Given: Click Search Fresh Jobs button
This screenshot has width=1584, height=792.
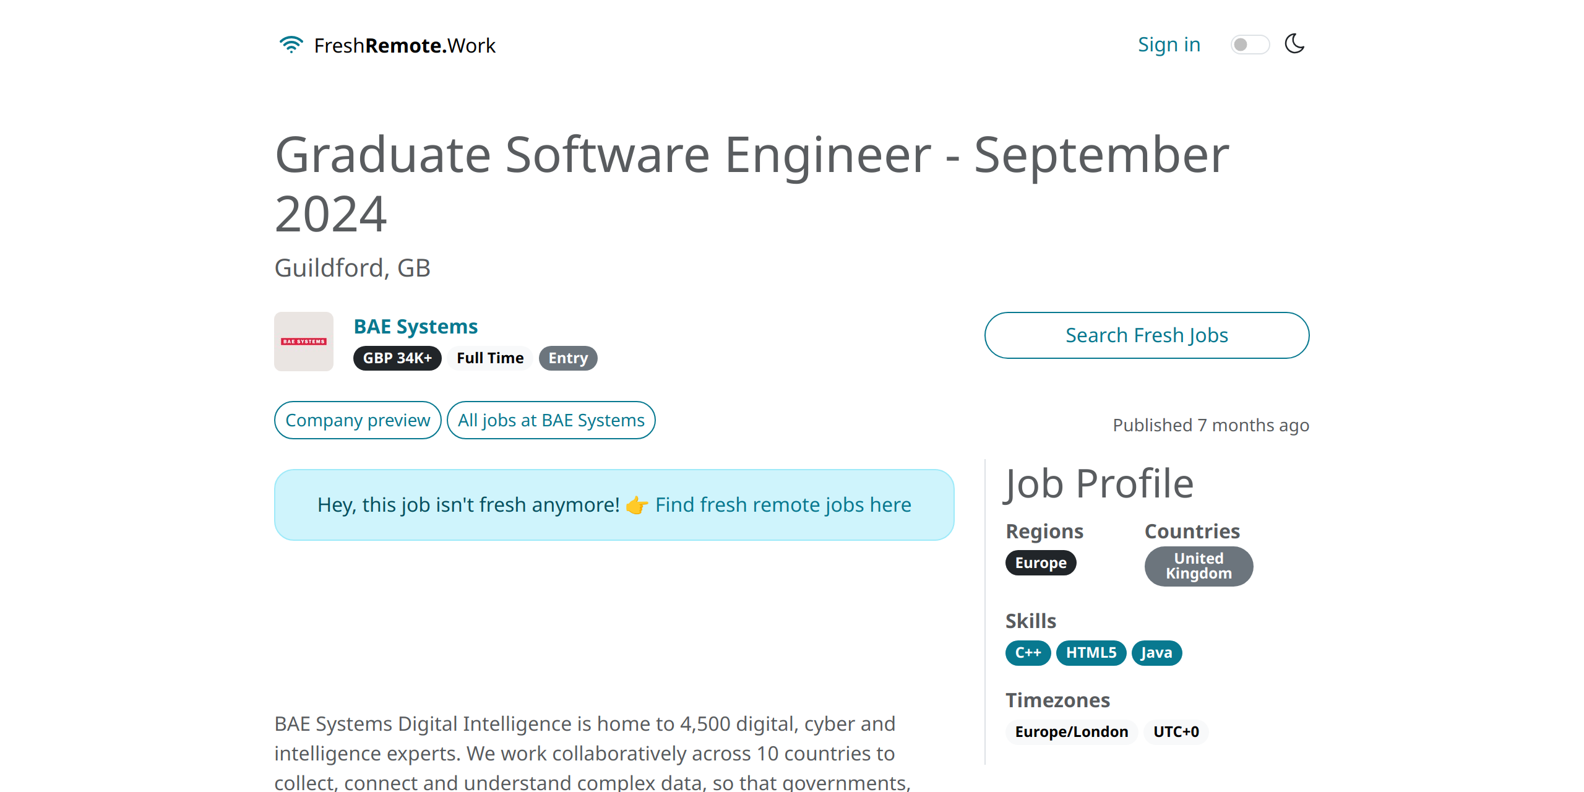Looking at the screenshot, I should 1145,334.
